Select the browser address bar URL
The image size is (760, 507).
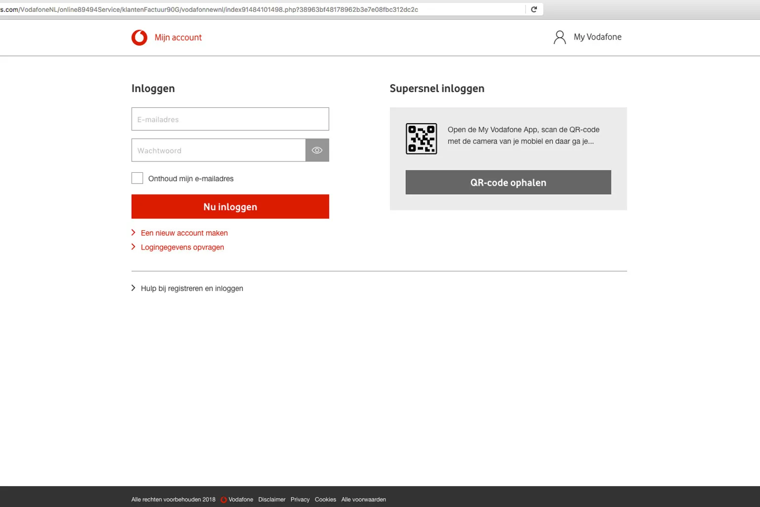tap(247, 9)
